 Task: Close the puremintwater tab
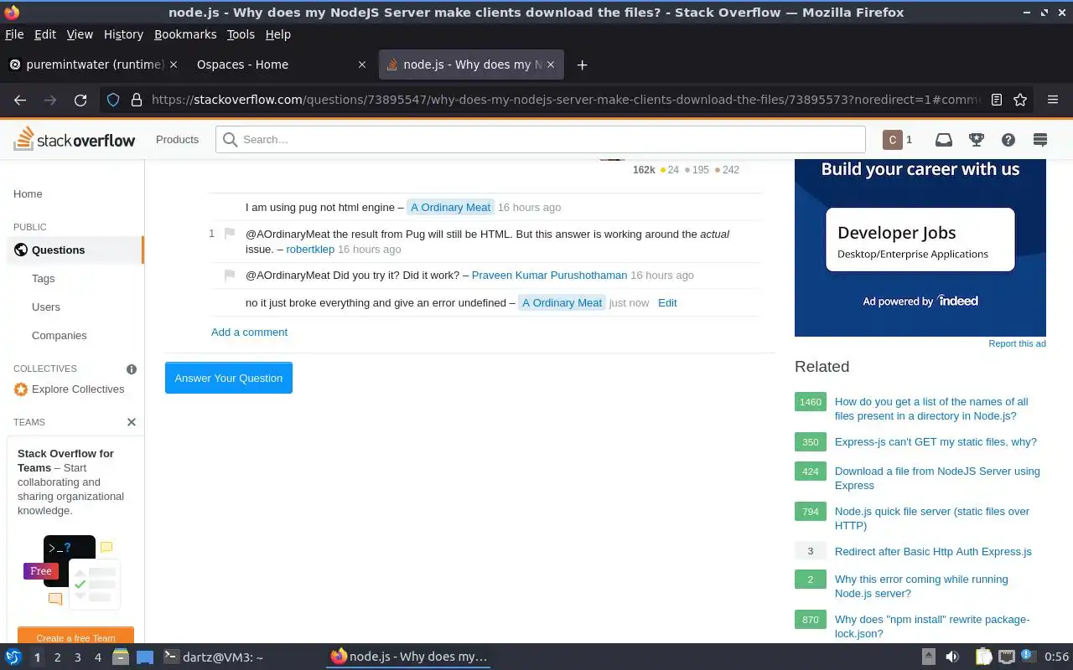pos(174,64)
